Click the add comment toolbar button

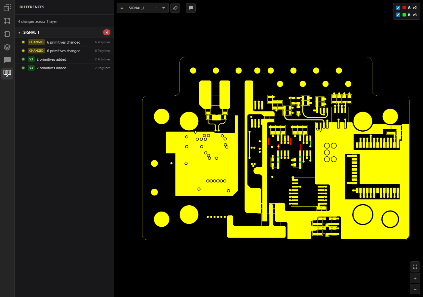point(191,8)
